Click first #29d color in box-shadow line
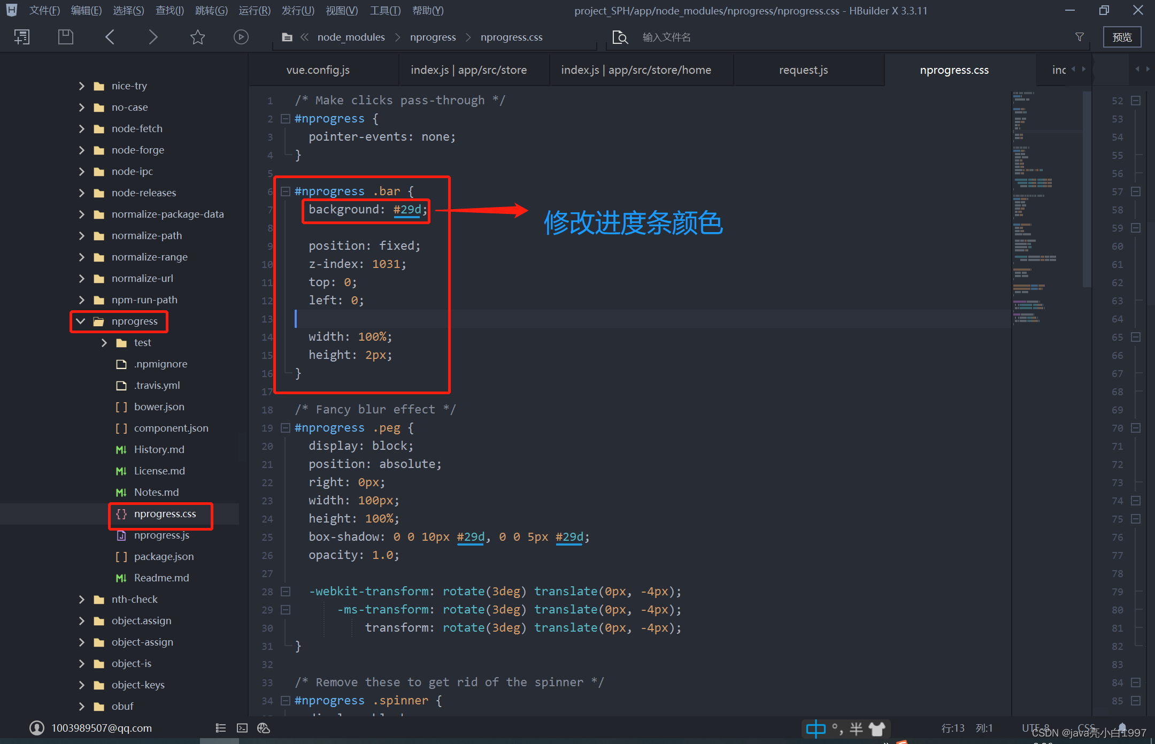This screenshot has width=1155, height=744. coord(471,537)
